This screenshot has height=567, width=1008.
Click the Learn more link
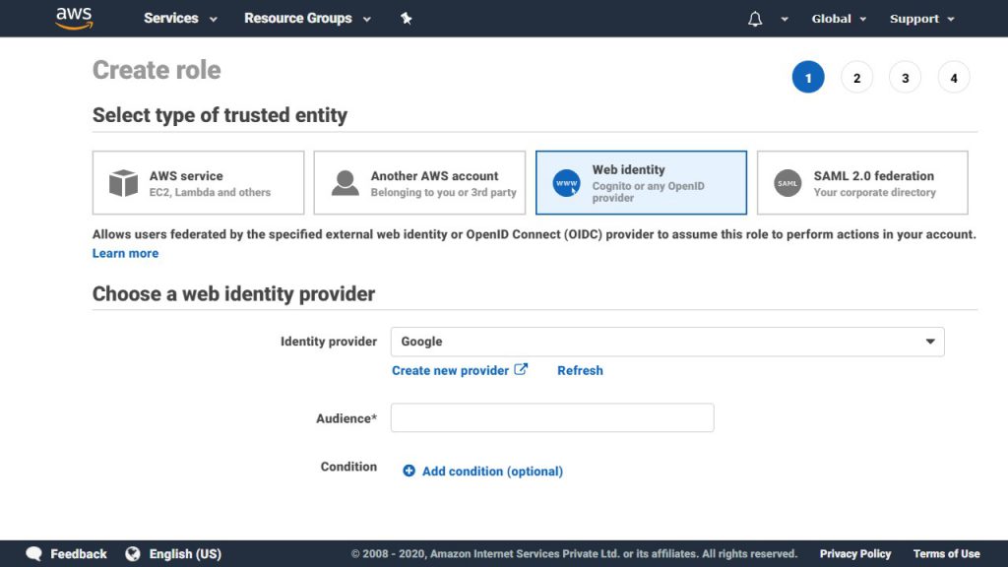[x=125, y=253]
